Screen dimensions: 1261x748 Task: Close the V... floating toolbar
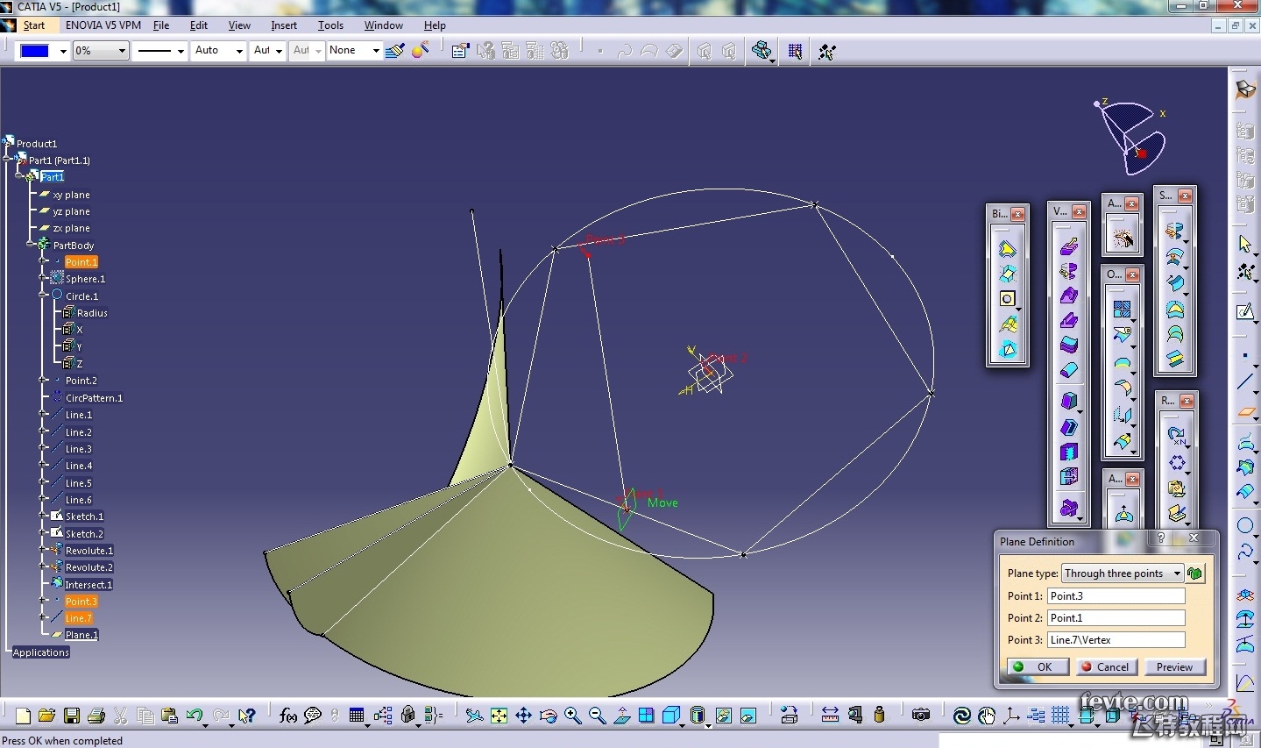pyautogui.click(x=1079, y=211)
